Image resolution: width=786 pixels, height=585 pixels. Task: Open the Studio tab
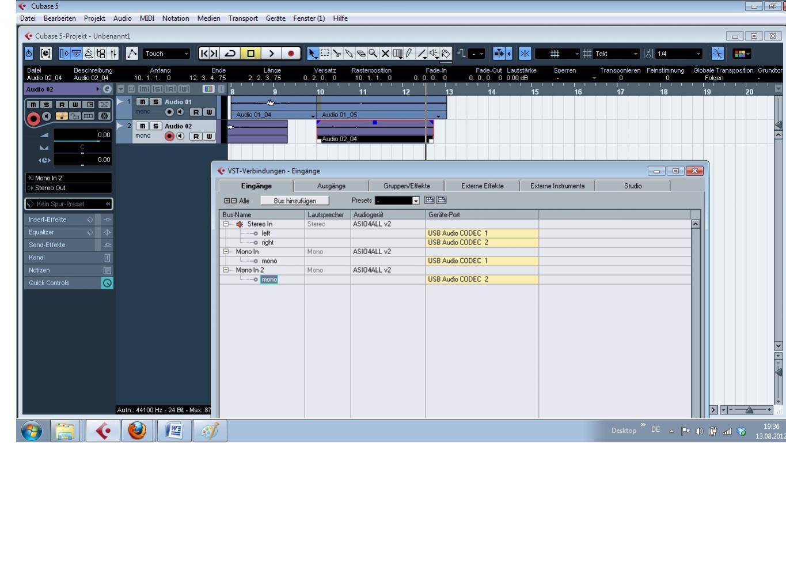tap(633, 186)
